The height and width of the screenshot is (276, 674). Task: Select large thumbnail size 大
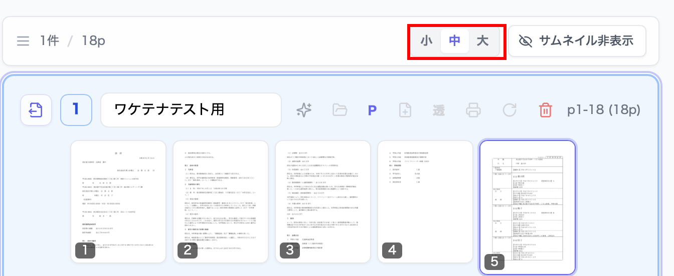tap(482, 41)
